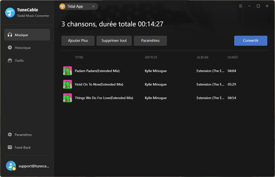This screenshot has height=177, width=275.
Task: Start conversion with the Convertir button
Action: coord(251,41)
